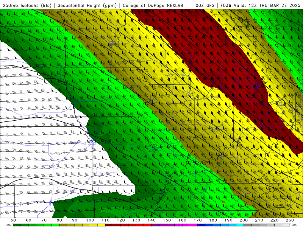Click the 70 tick label on the color scale
Viewport: 303px width, 227px height.
point(44,220)
